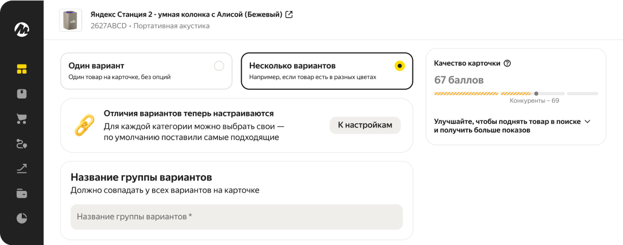Click the Yandex Market logo in sidebar

22,29
